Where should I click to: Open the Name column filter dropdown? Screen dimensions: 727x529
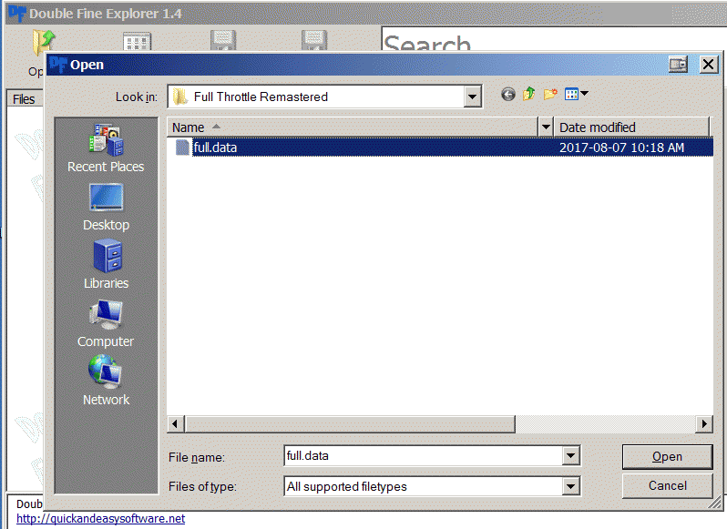pos(547,127)
